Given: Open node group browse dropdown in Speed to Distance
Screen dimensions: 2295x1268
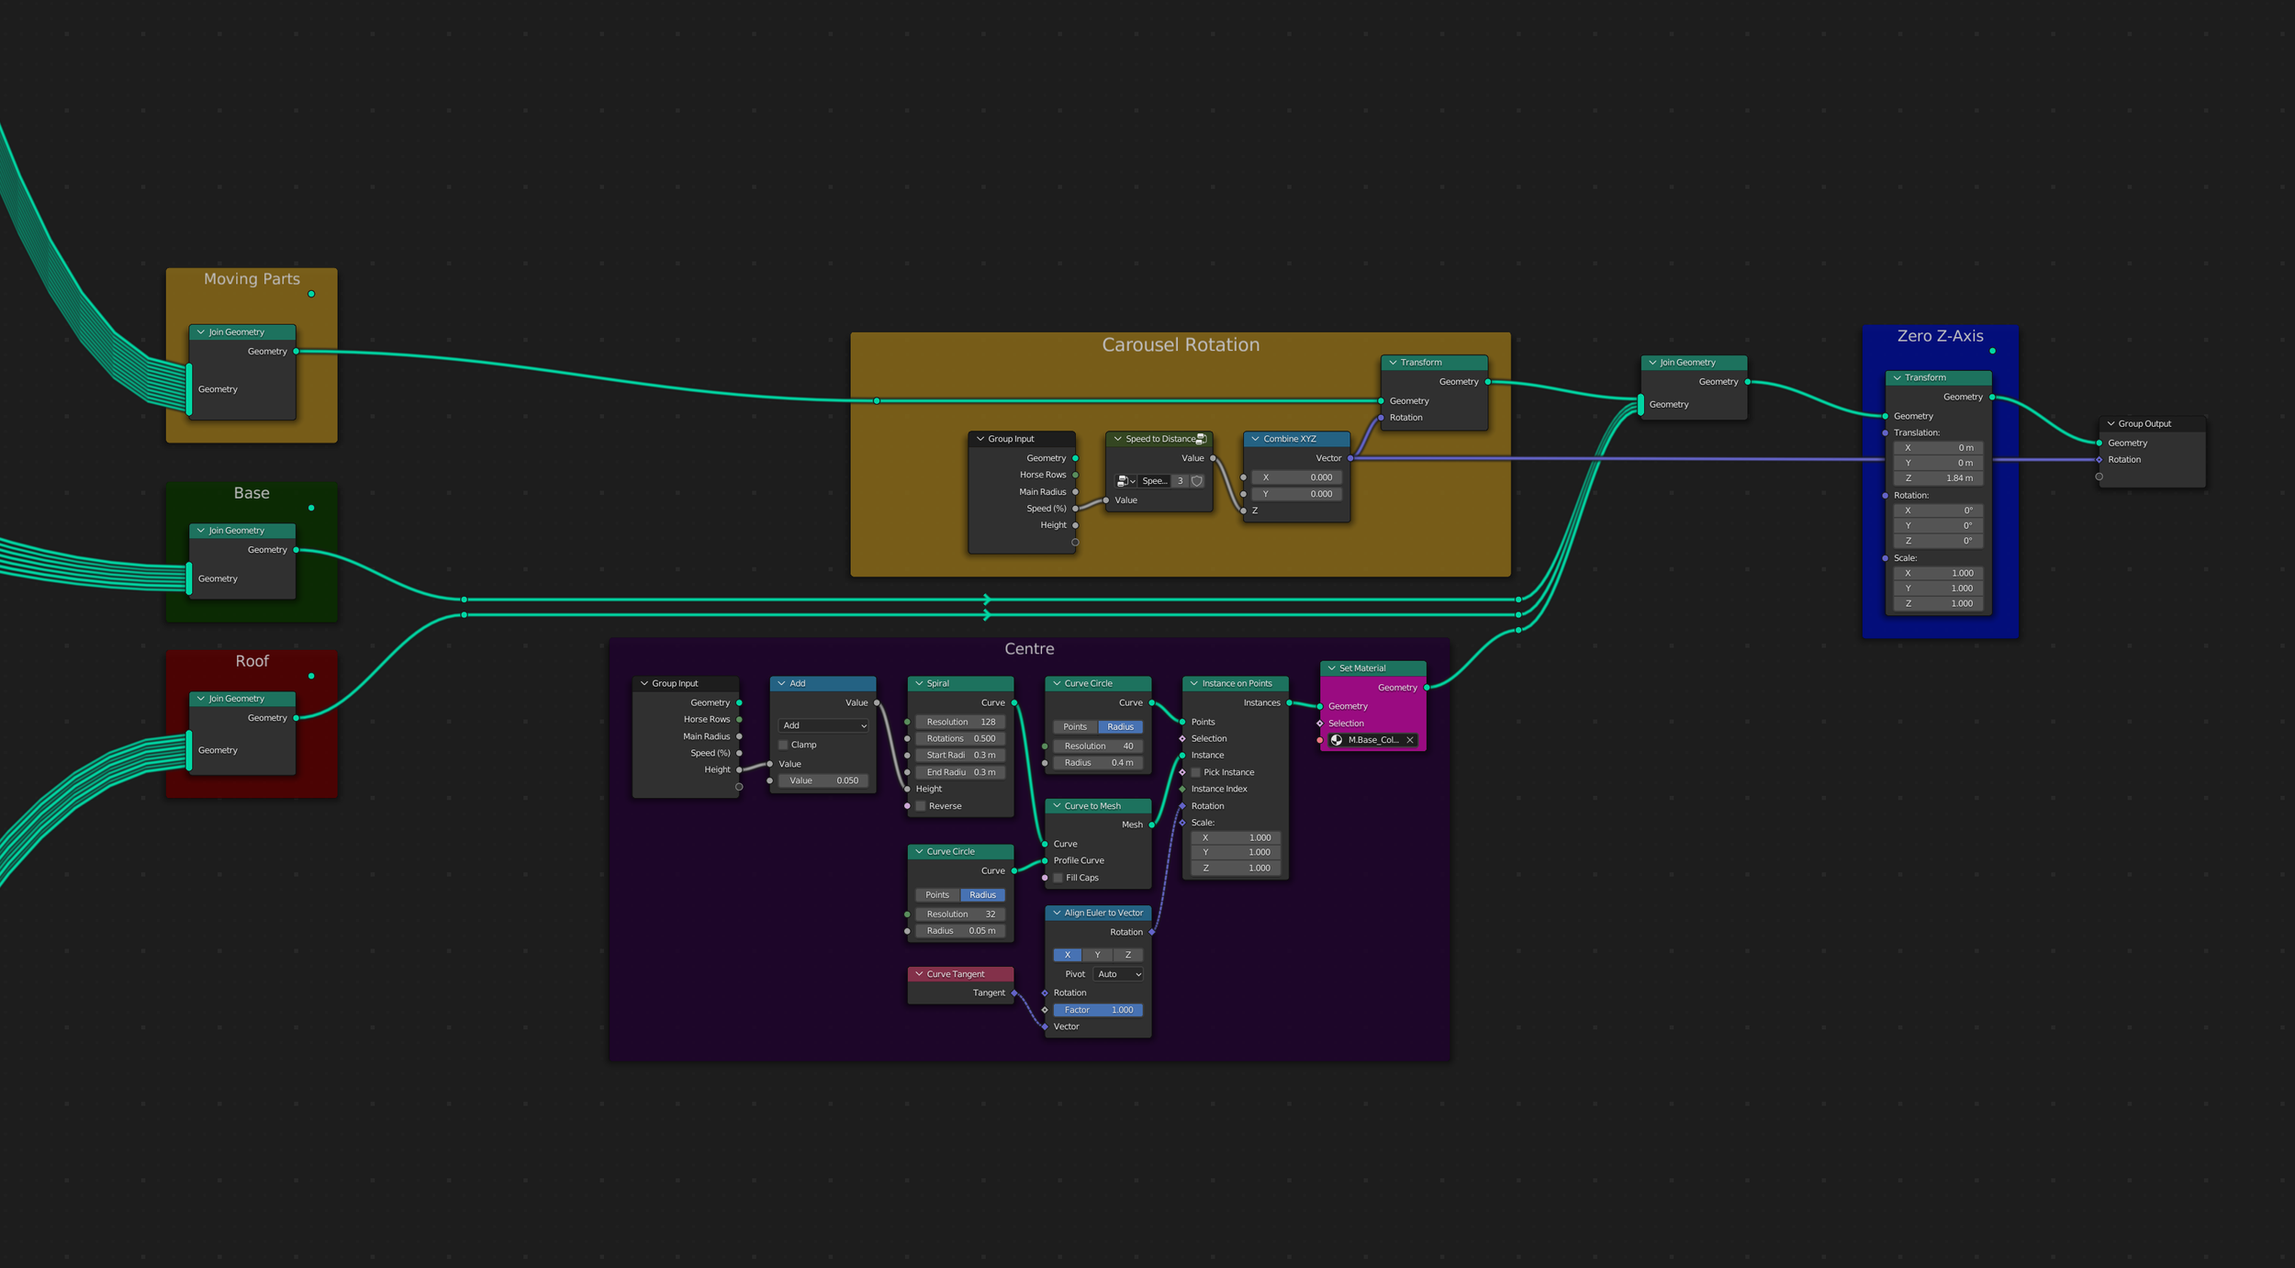Looking at the screenshot, I should coord(1126,481).
